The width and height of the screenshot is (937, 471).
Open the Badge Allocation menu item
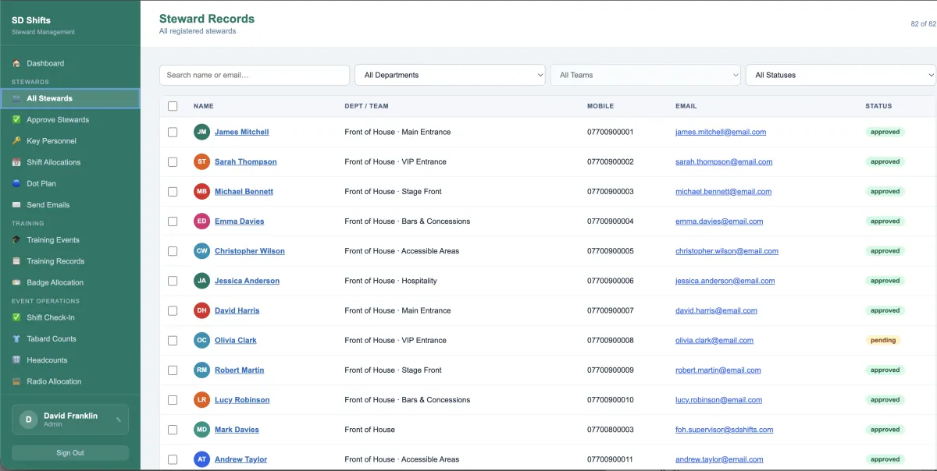tap(55, 283)
